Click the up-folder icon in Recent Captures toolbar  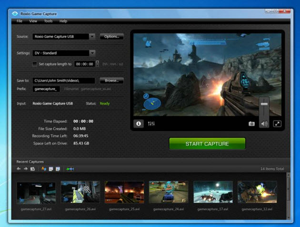32,169
